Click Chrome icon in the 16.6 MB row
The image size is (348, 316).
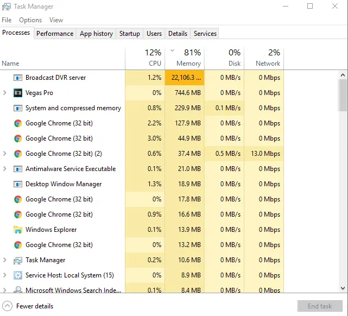tap(18, 214)
